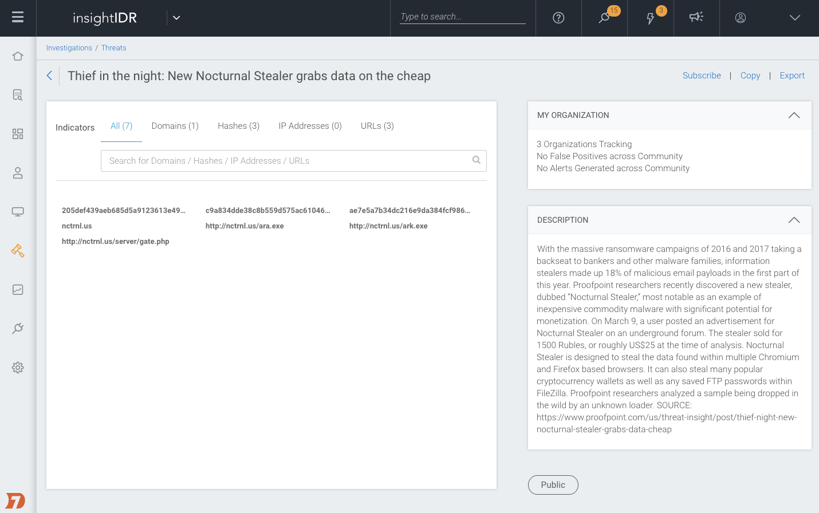The image size is (819, 513).
Task: Open Log Search from the sidebar
Action: 18,95
